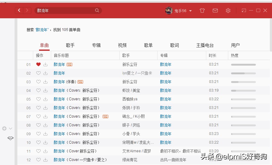Like song 12 by 绿尚青花
This screenshot has height=165, width=272.
pos(38,160)
